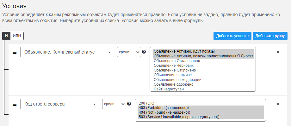
Task: Open Код ответа сервера dropdown
Action: tap(60, 104)
